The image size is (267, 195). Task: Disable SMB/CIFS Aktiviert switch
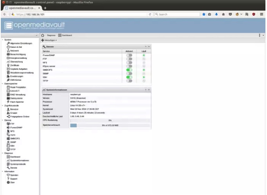(x=129, y=70)
